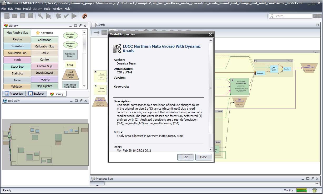
Task: Click the Message Log horizontal scrollbar
Action: coord(212,184)
